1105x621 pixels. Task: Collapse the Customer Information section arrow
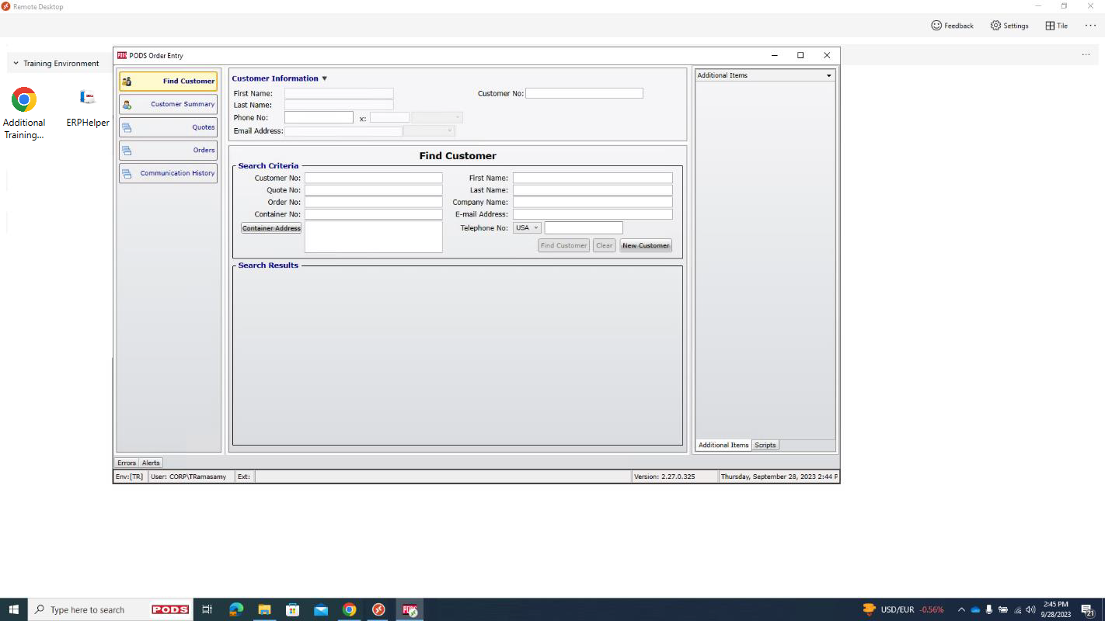(x=325, y=78)
